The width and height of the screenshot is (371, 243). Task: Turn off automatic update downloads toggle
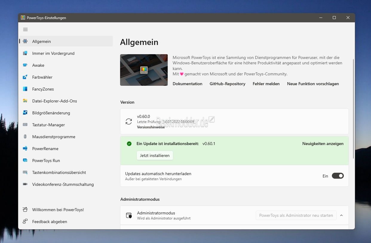338,176
